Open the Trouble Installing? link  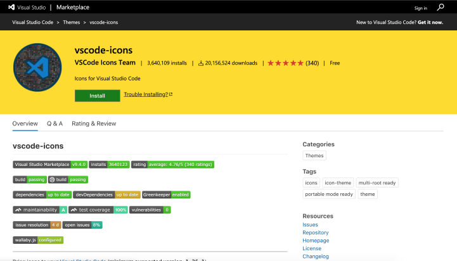146,94
